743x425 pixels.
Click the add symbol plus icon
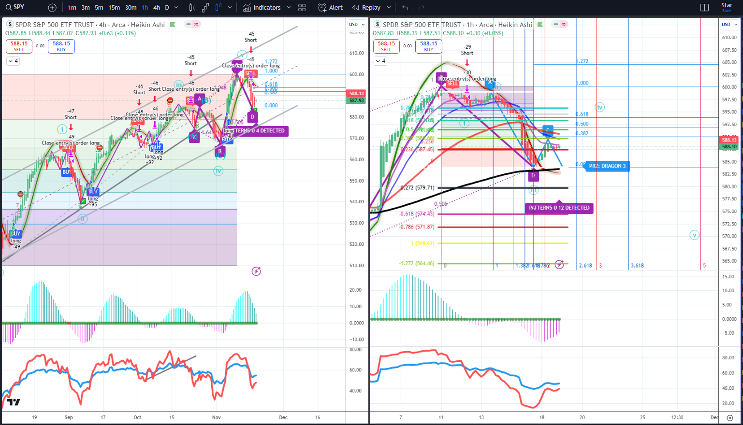pos(52,8)
